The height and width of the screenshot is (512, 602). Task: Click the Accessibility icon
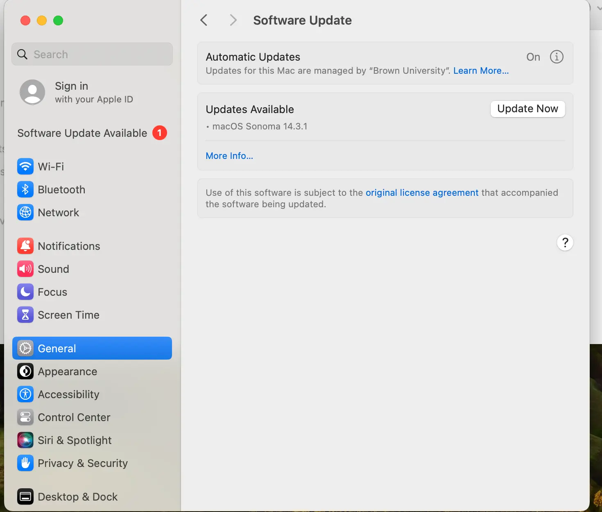(x=25, y=394)
